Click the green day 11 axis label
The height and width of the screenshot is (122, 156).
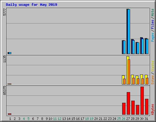point(55,119)
